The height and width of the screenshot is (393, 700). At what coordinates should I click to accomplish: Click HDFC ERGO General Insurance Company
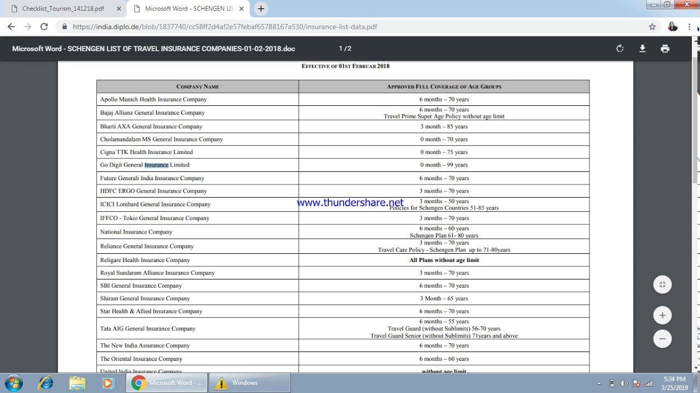coord(153,191)
